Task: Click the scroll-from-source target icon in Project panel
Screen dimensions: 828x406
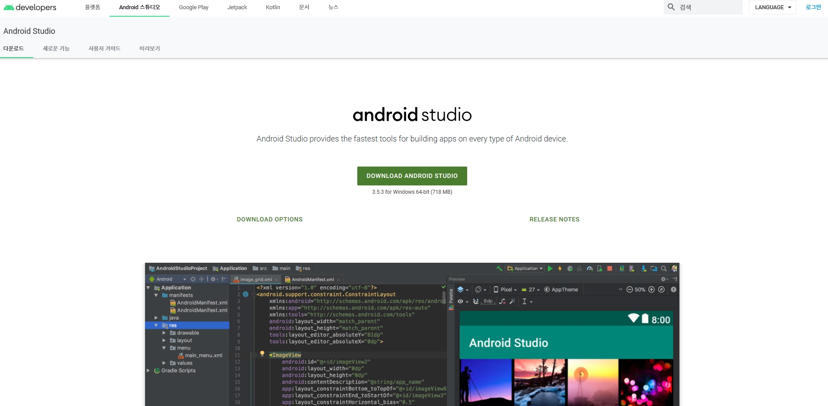Action: click(193, 279)
